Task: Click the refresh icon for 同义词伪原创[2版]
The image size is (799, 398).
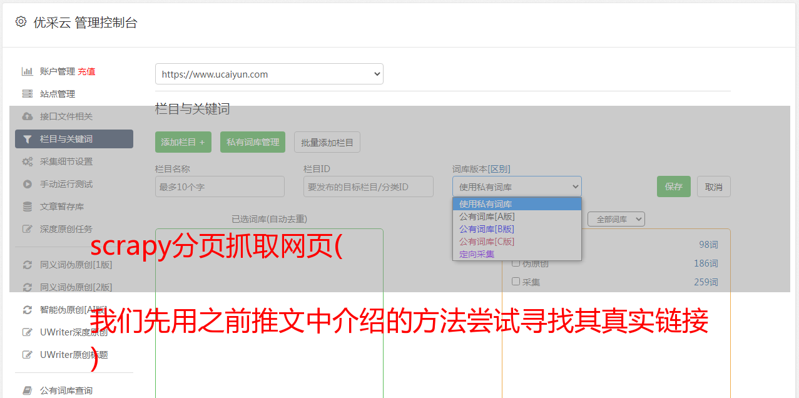Action: point(27,287)
